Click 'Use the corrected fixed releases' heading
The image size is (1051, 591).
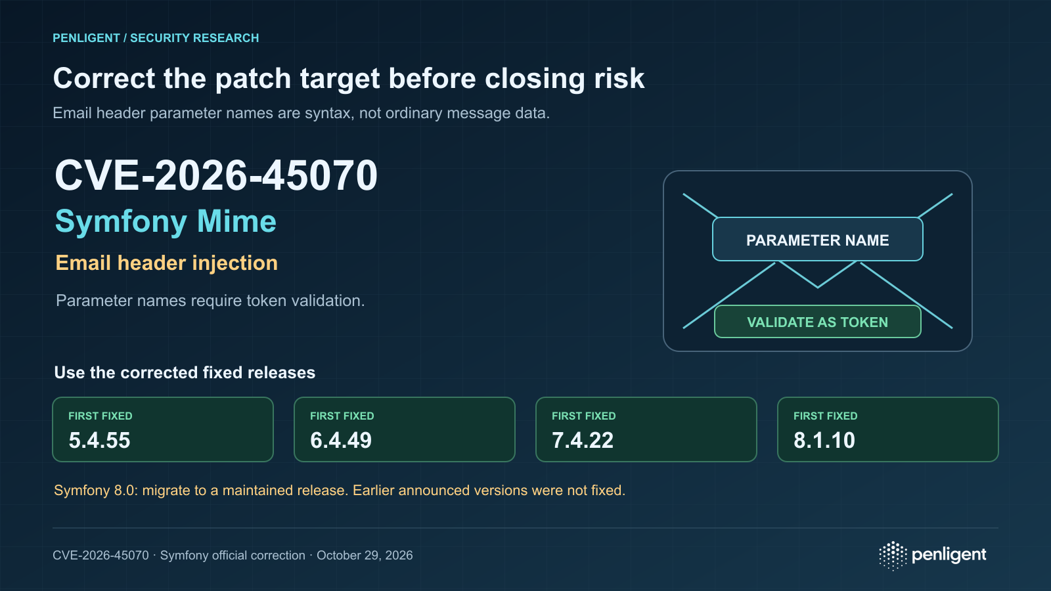pos(185,372)
